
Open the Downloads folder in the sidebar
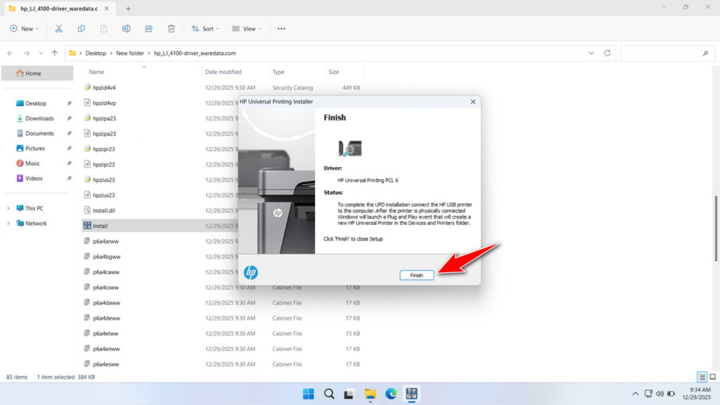pyautogui.click(x=39, y=118)
